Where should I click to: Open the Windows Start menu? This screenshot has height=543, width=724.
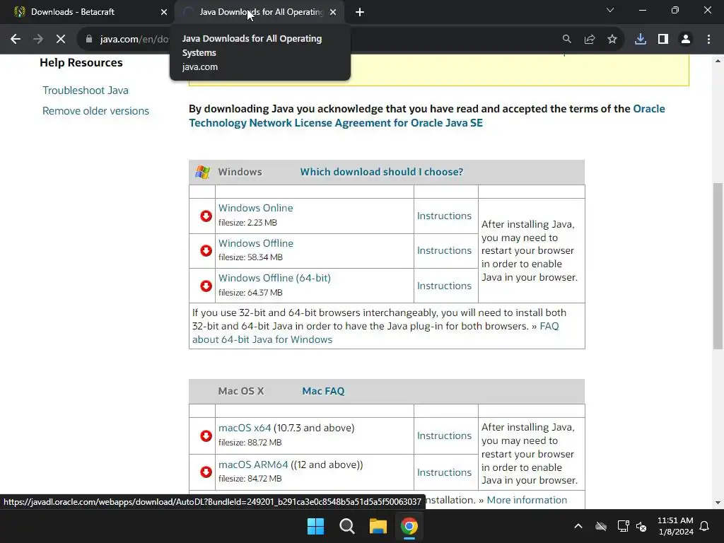pyautogui.click(x=316, y=526)
